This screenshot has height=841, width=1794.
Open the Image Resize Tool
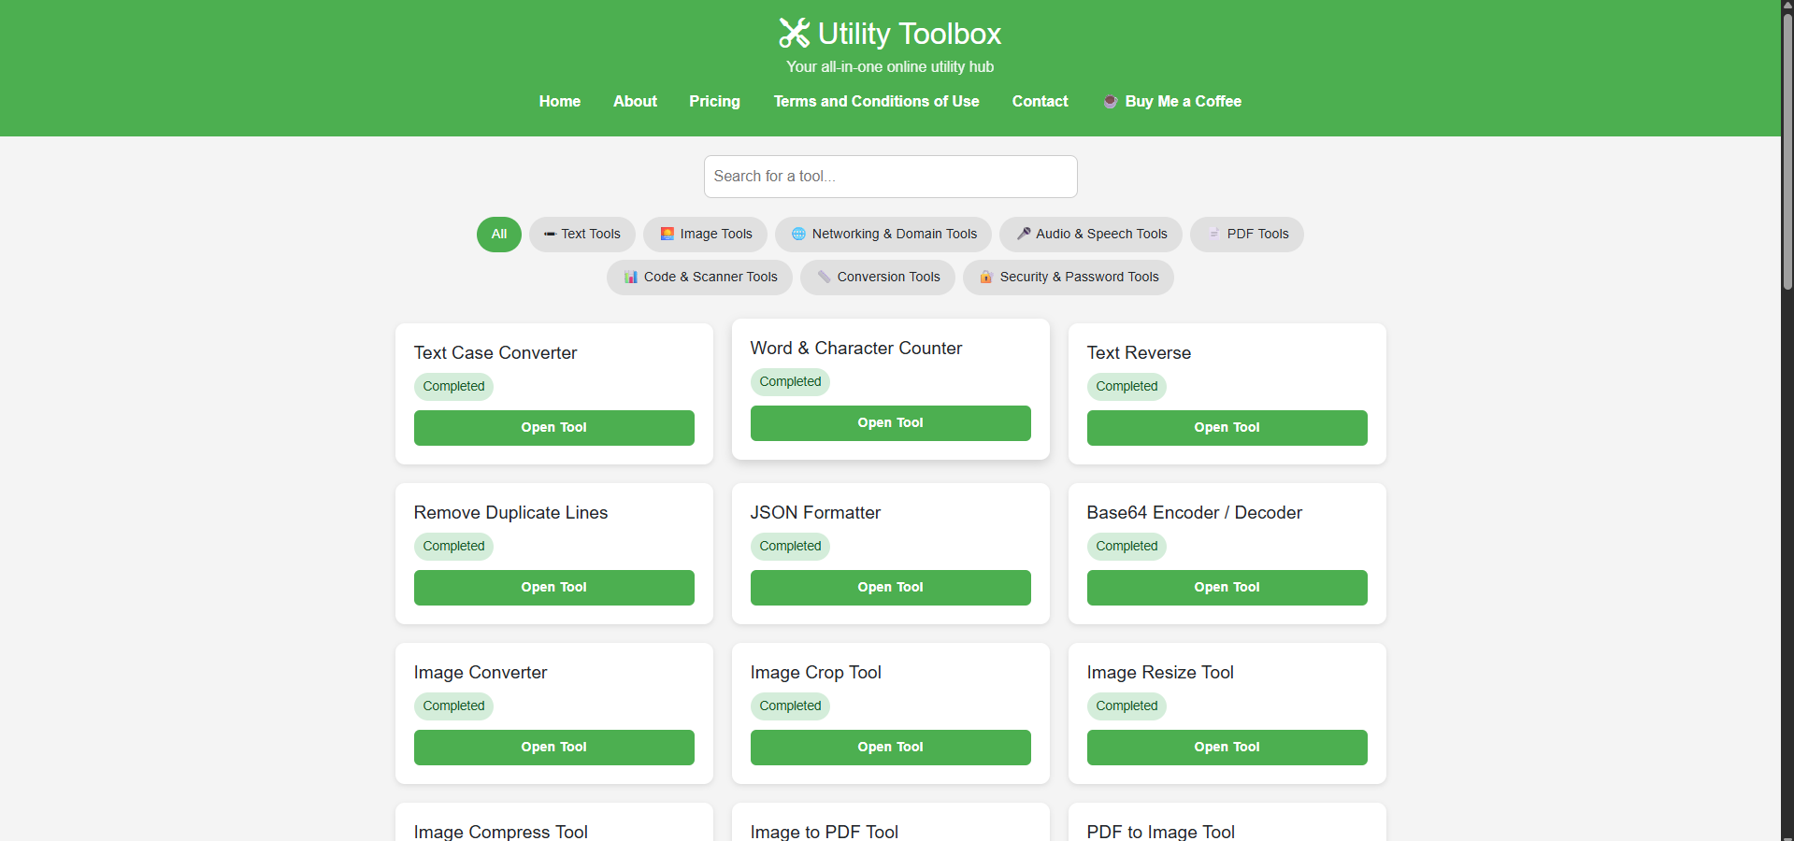pyautogui.click(x=1227, y=748)
